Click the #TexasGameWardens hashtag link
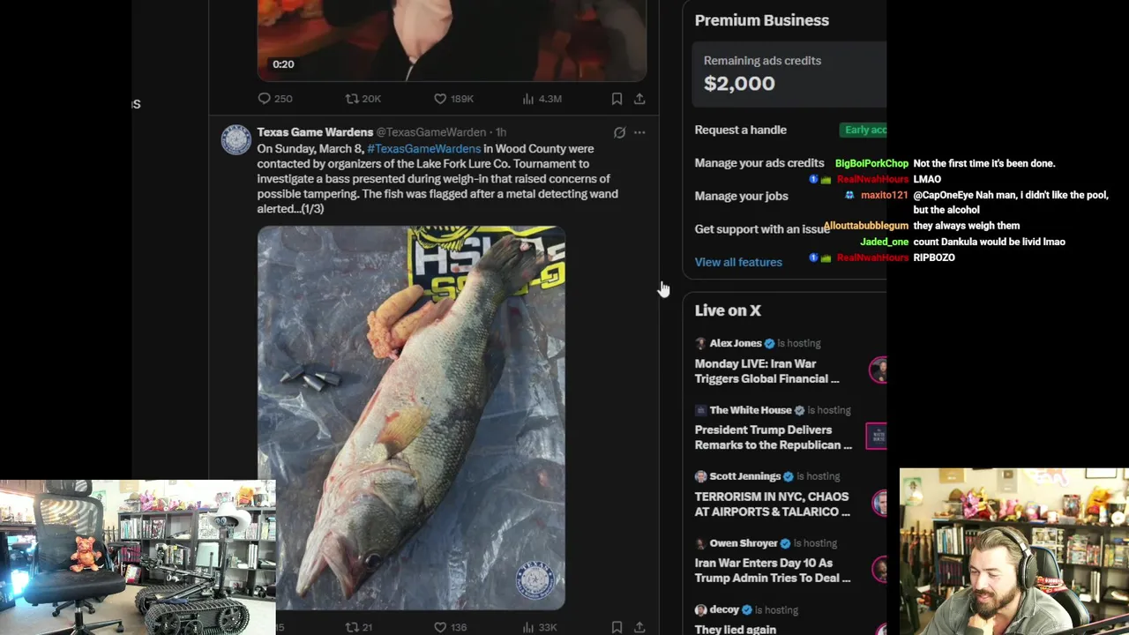 (x=423, y=149)
